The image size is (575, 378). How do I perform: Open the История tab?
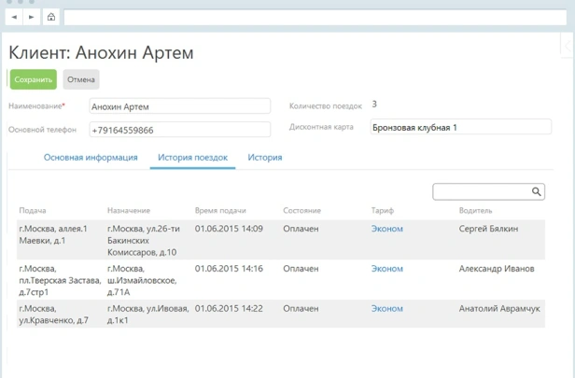pyautogui.click(x=265, y=158)
